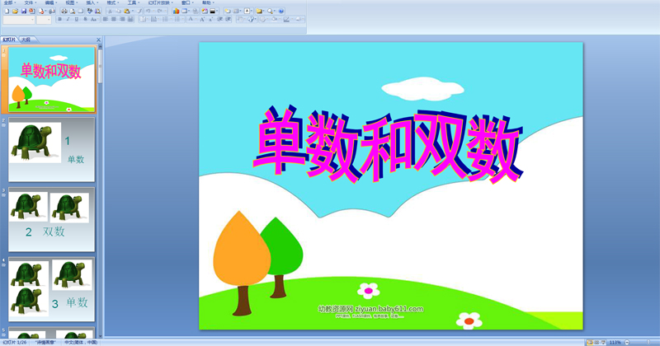Select slide 3 thumbnail 2 双数

(52, 219)
